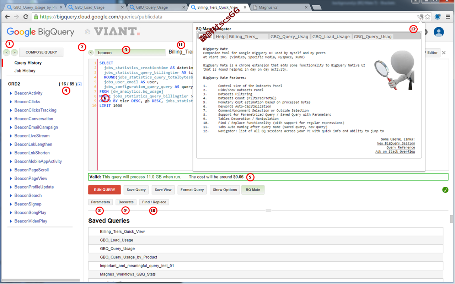Follow Ask on Stack Overflow link
Image resolution: width=455 pixels, height=284 pixels.
pos(395,152)
